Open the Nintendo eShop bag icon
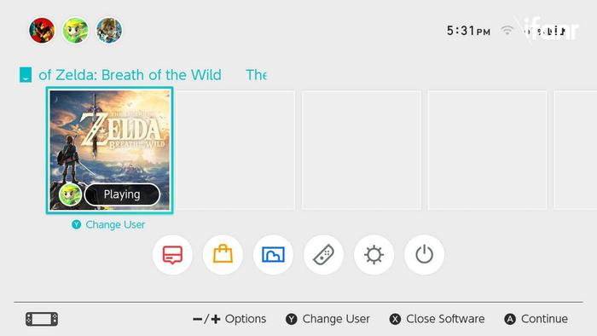Screen dimensions: 597x336 223,255
